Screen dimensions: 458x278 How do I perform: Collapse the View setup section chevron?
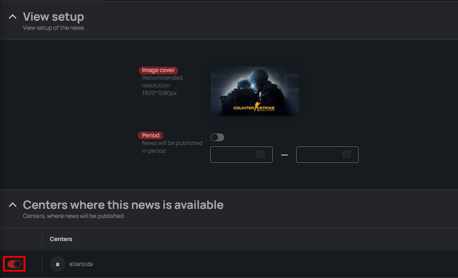(x=13, y=17)
